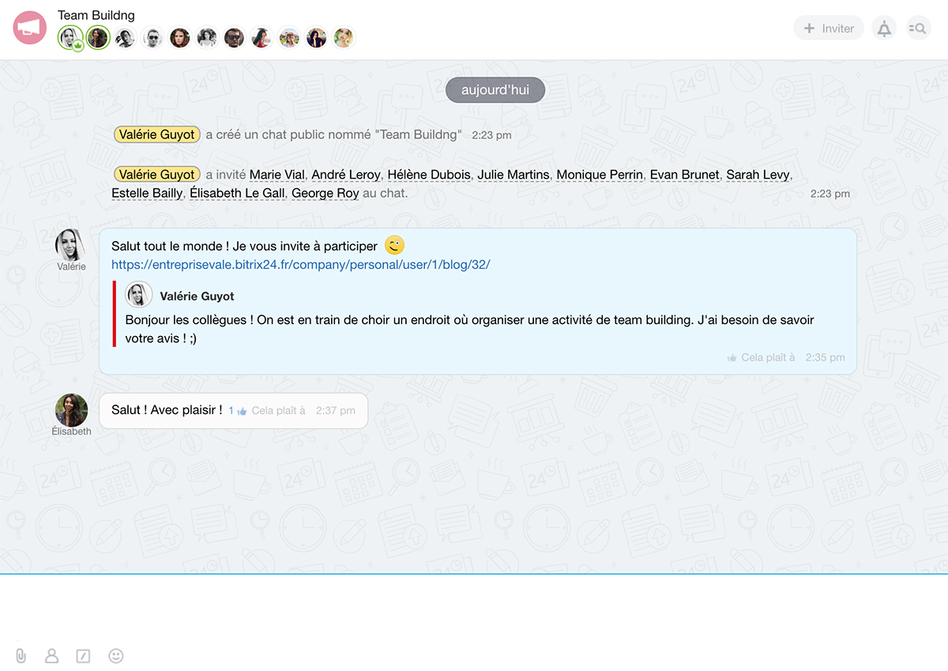The image size is (948, 671).
Task: Open the emoji smiley picker
Action: (x=116, y=655)
